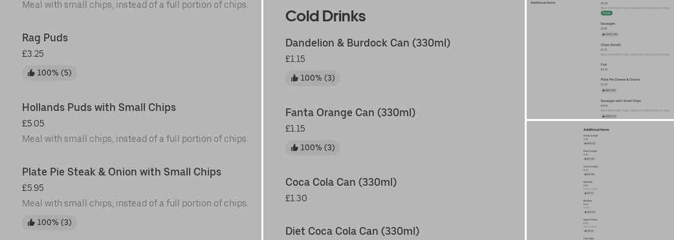674x240 pixels.
Task: Select Diet Coca Cola Can (330ml)
Action: tap(352, 231)
